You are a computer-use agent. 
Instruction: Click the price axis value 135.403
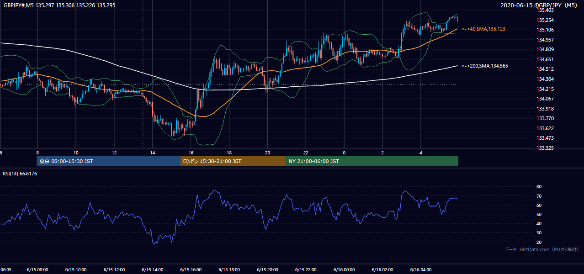(545, 10)
